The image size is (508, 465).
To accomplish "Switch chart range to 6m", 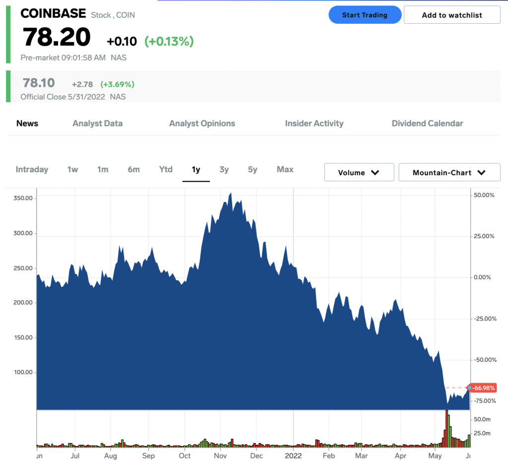I will 133,169.
